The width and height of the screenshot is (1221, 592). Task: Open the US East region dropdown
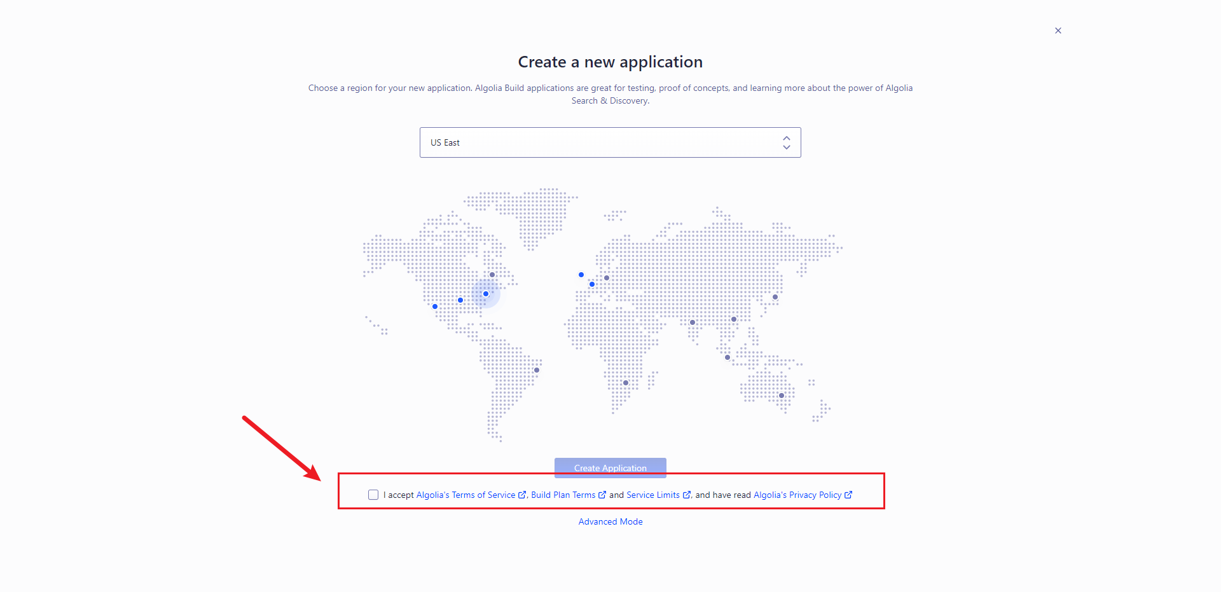pyautogui.click(x=610, y=142)
